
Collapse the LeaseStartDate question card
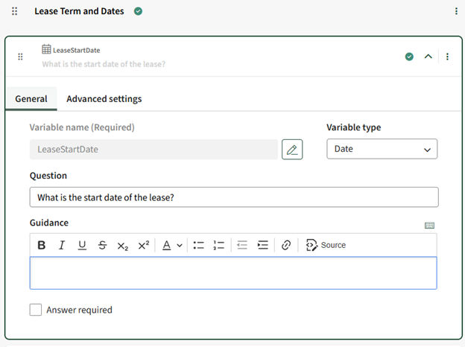coord(428,57)
